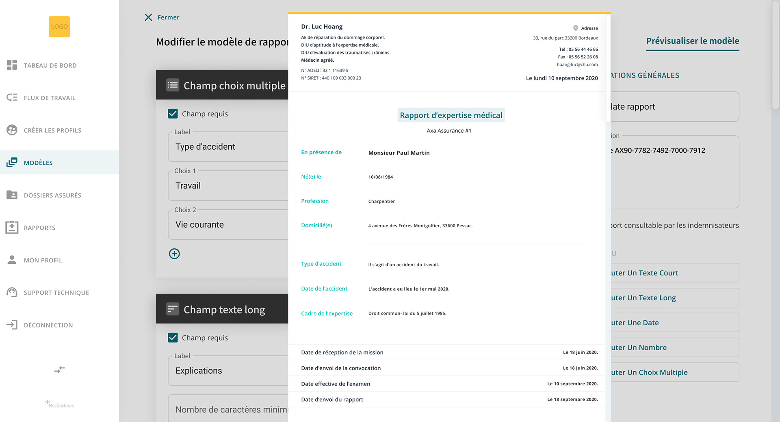Open Support technique menu item
The width and height of the screenshot is (780, 422).
[59, 293]
